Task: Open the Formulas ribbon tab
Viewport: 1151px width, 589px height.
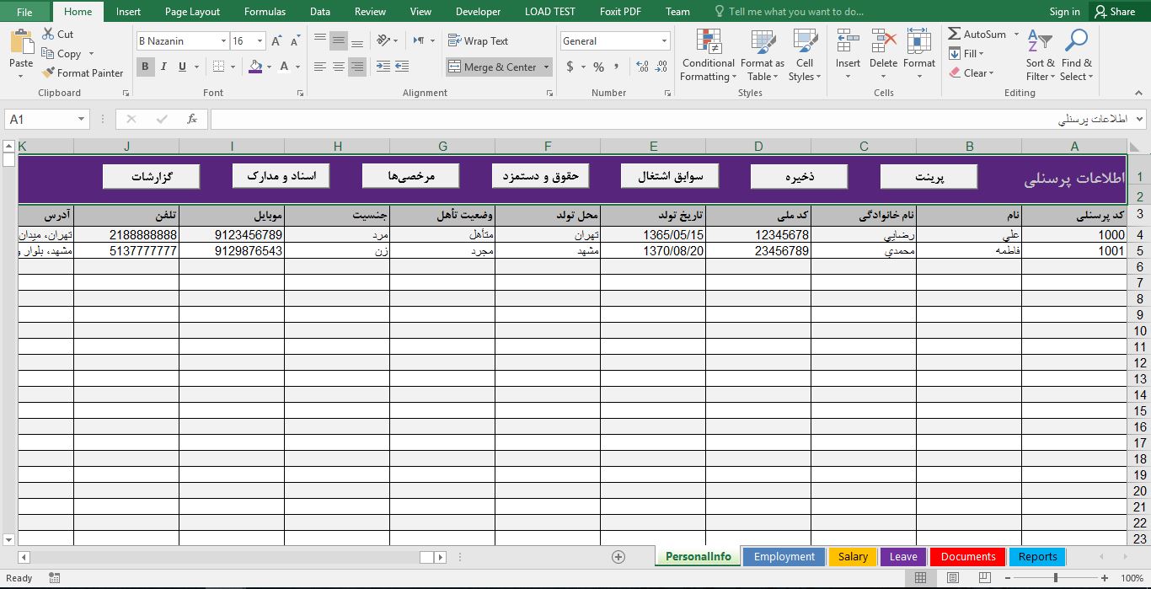Action: tap(265, 12)
